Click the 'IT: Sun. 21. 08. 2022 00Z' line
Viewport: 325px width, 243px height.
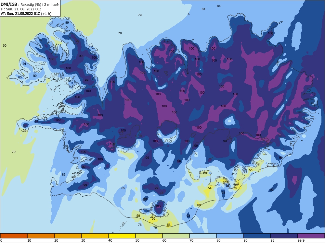[21, 9]
